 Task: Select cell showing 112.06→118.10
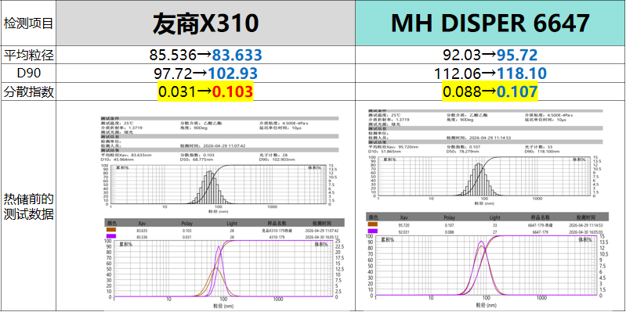pos(490,74)
